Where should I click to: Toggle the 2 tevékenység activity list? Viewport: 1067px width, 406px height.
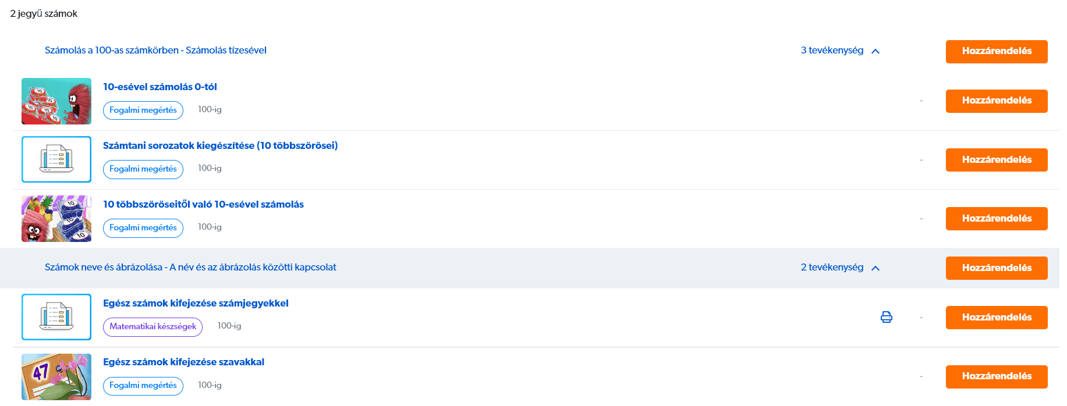(x=832, y=268)
